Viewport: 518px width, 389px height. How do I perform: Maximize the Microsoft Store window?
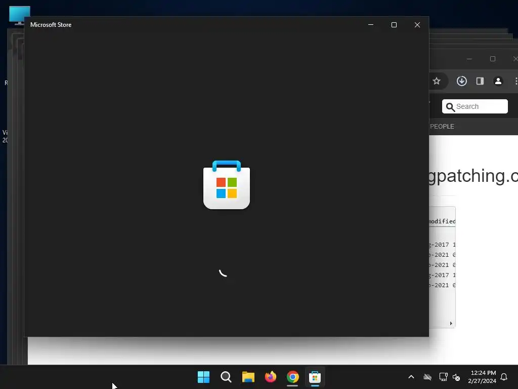coord(394,25)
